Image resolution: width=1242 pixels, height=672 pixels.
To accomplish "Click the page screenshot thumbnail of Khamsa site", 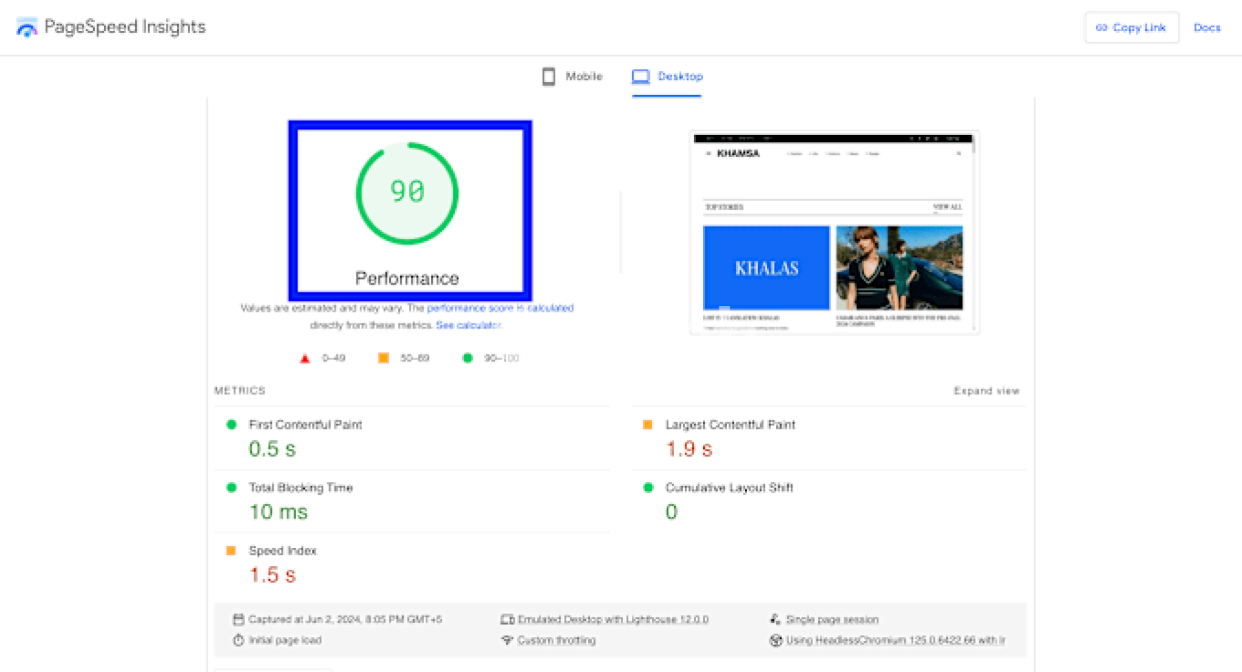I will [834, 232].
